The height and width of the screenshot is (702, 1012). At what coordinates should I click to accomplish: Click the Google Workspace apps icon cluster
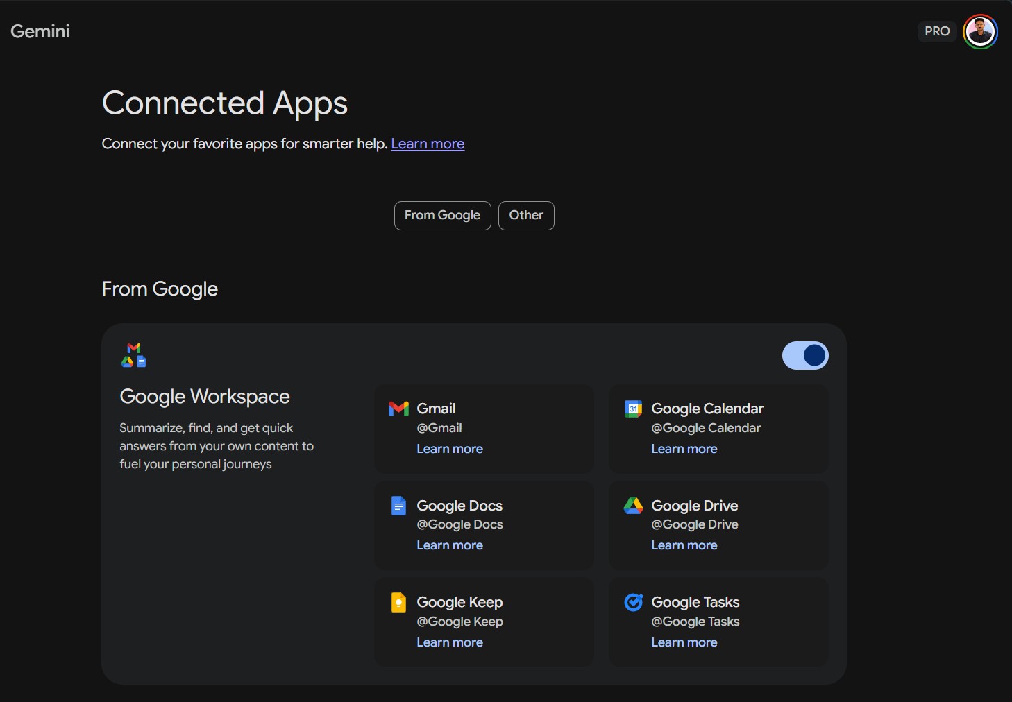point(133,355)
